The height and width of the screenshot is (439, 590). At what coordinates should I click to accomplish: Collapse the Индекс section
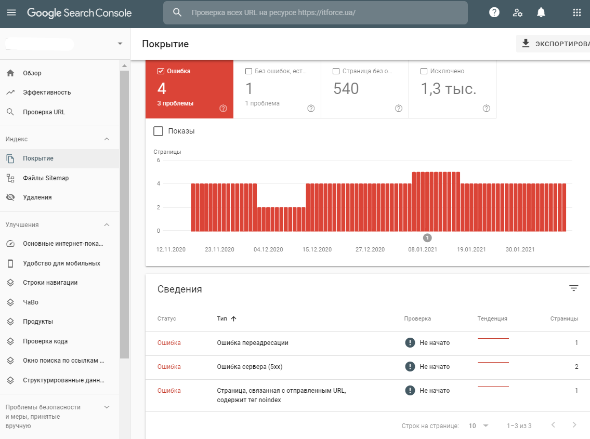click(107, 139)
